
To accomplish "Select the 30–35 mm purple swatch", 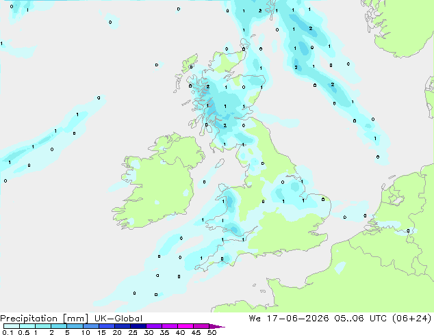I will pyautogui.click(x=154, y=326).
